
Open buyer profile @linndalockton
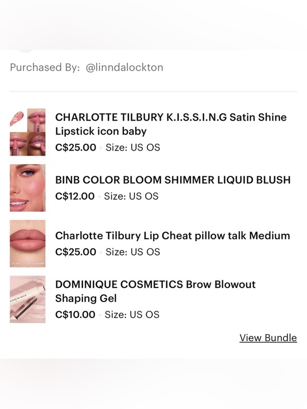tap(124, 68)
